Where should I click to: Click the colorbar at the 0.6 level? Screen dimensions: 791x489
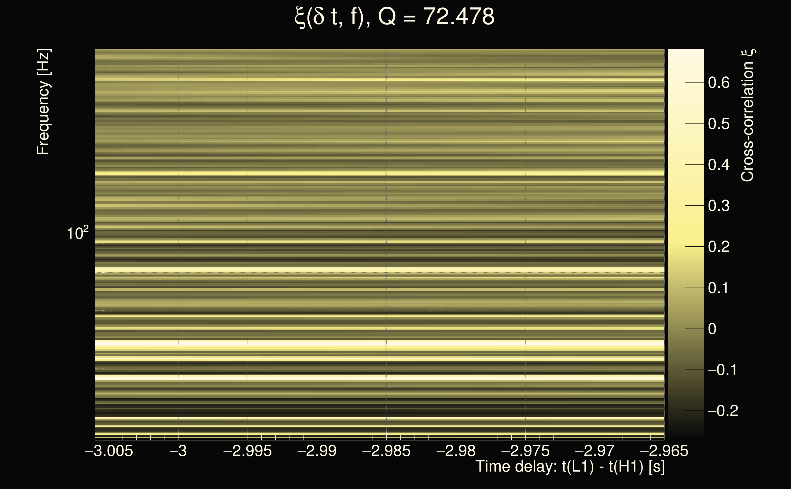tap(686, 83)
